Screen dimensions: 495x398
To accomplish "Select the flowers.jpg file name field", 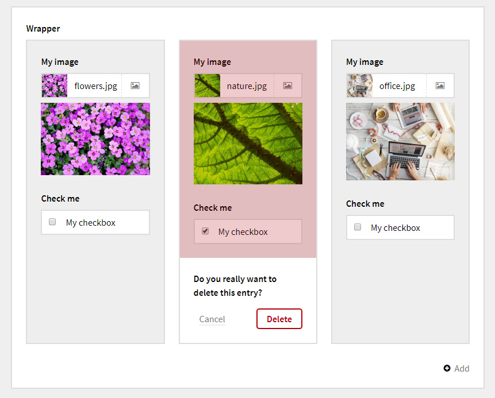I will pos(95,86).
